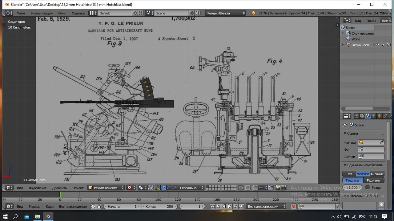
Task: Open the timeline Кадр menu
Action: click(x=50, y=207)
